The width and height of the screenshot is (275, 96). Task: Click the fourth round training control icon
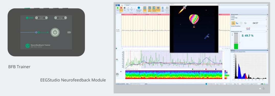pyautogui.click(x=245, y=23)
